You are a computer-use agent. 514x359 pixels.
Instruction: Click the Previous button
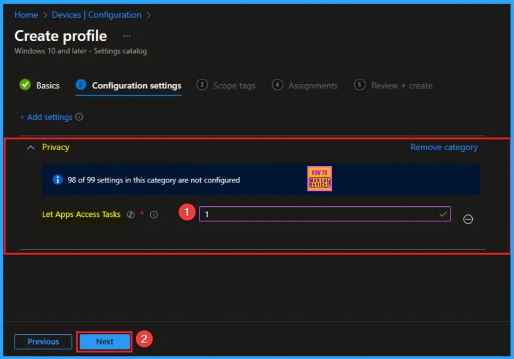[43, 341]
